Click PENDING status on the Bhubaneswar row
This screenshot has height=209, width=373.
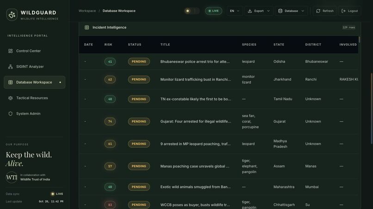click(139, 62)
